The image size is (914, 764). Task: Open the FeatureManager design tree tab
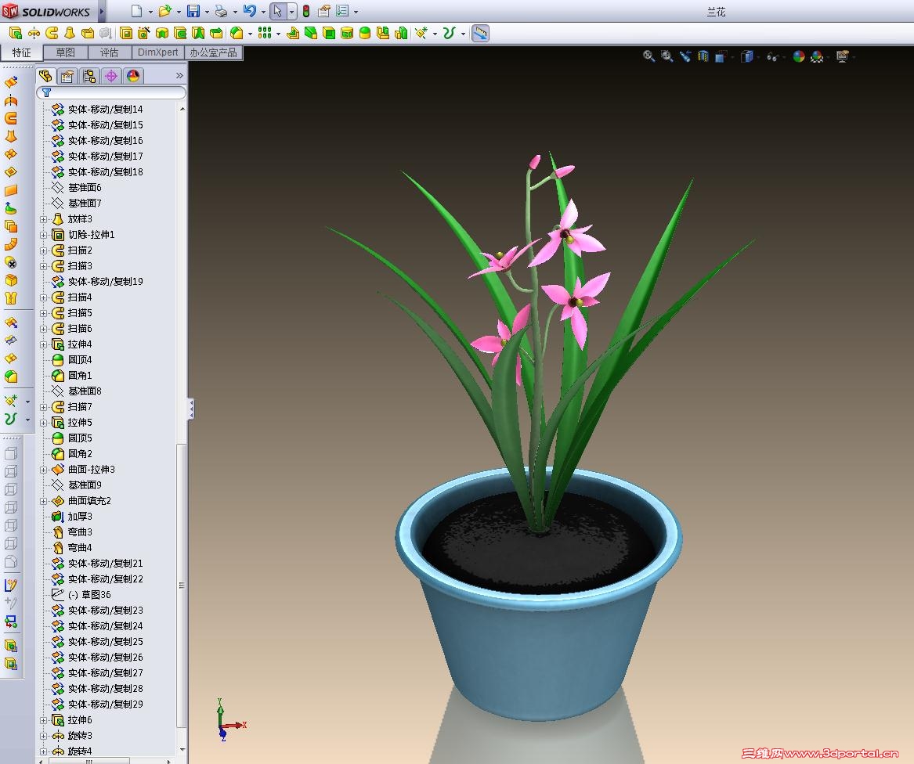pyautogui.click(x=45, y=76)
